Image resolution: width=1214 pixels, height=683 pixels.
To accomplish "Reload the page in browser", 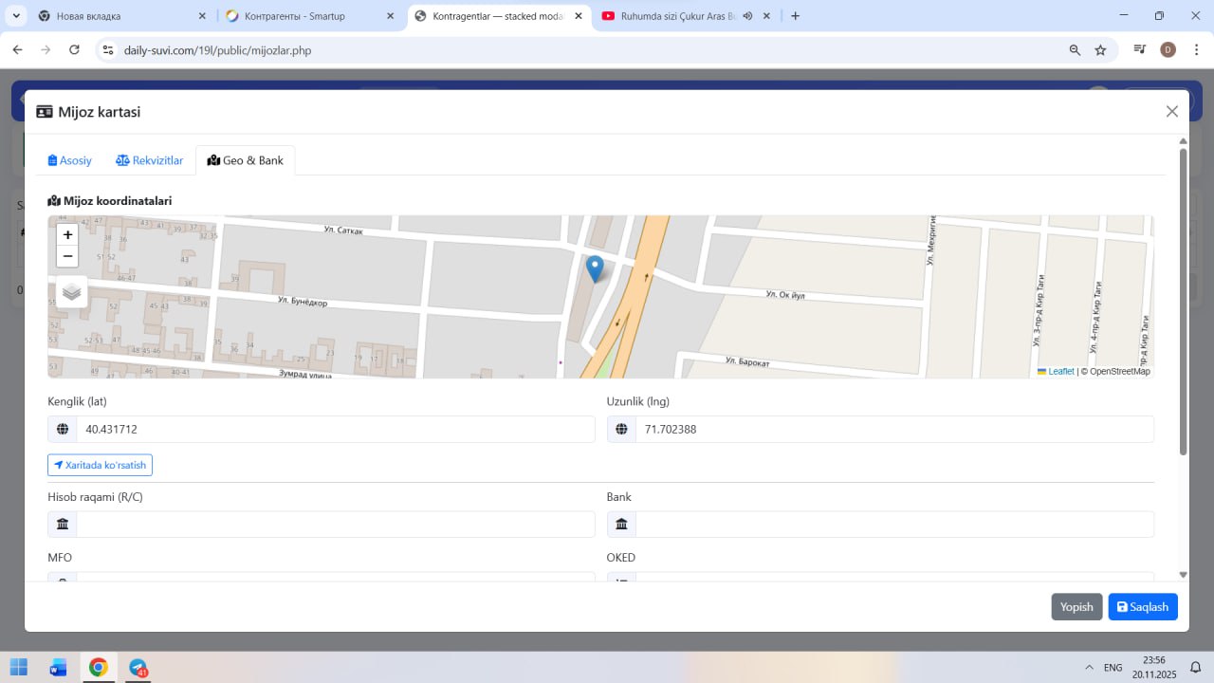I will [x=74, y=50].
